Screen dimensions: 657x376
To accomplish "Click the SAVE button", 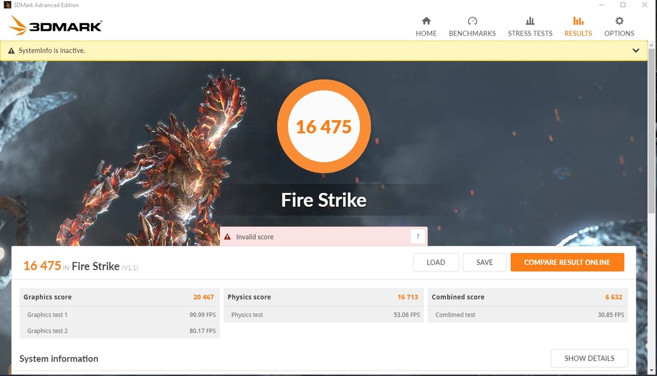I will coord(485,262).
